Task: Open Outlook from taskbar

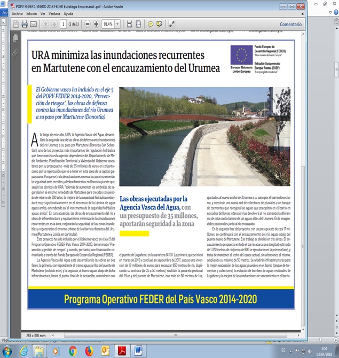Action: (105, 351)
